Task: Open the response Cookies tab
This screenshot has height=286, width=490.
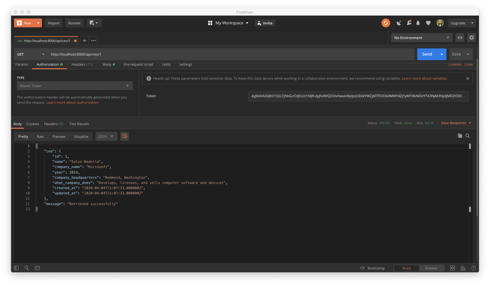Action: pyautogui.click(x=33, y=124)
